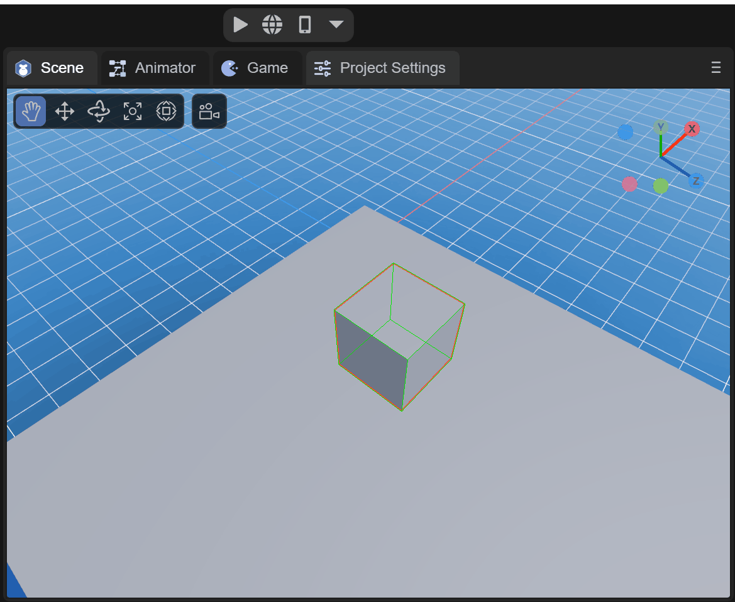This screenshot has width=735, height=602.
Task: Click the red X axis gizmo handle
Action: pos(692,129)
